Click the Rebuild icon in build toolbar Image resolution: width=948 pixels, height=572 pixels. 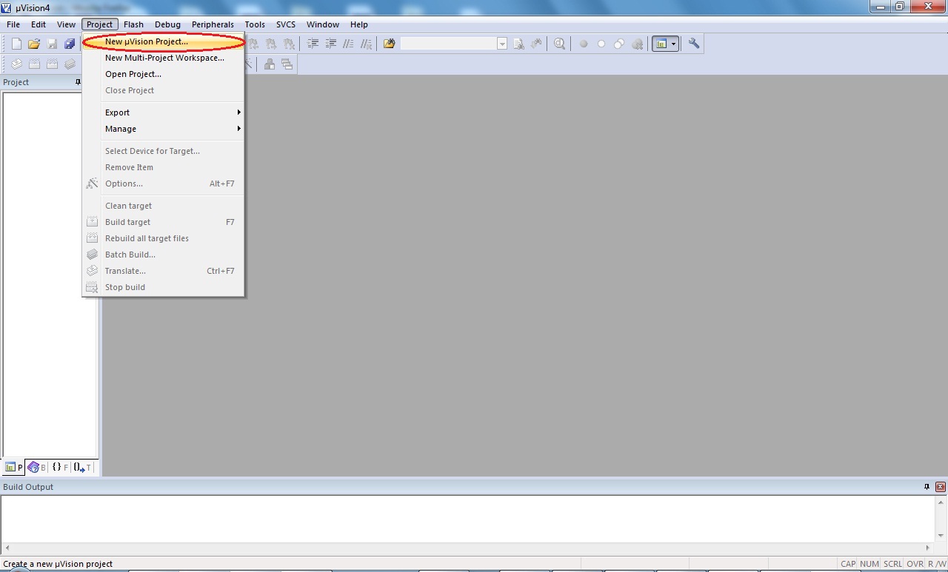coord(52,64)
